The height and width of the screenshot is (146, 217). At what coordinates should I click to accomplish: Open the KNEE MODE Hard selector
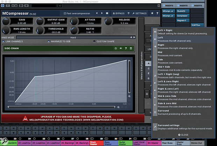coord(73,37)
